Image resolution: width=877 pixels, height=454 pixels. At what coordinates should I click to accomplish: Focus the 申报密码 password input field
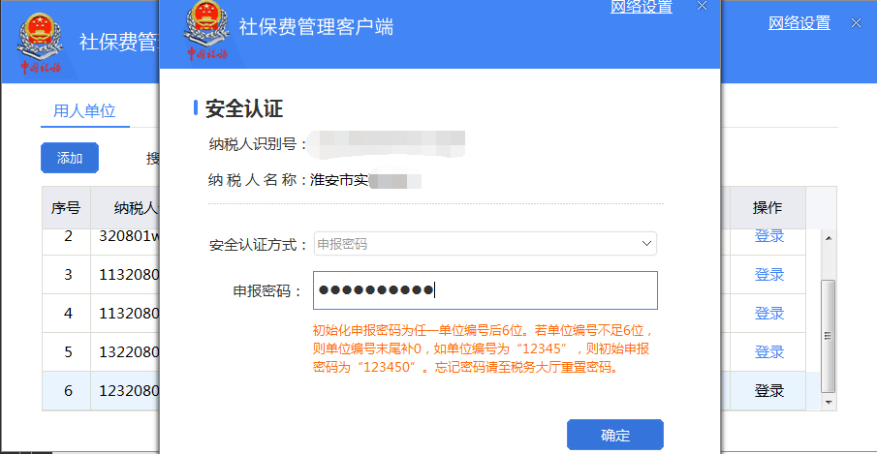coord(485,289)
